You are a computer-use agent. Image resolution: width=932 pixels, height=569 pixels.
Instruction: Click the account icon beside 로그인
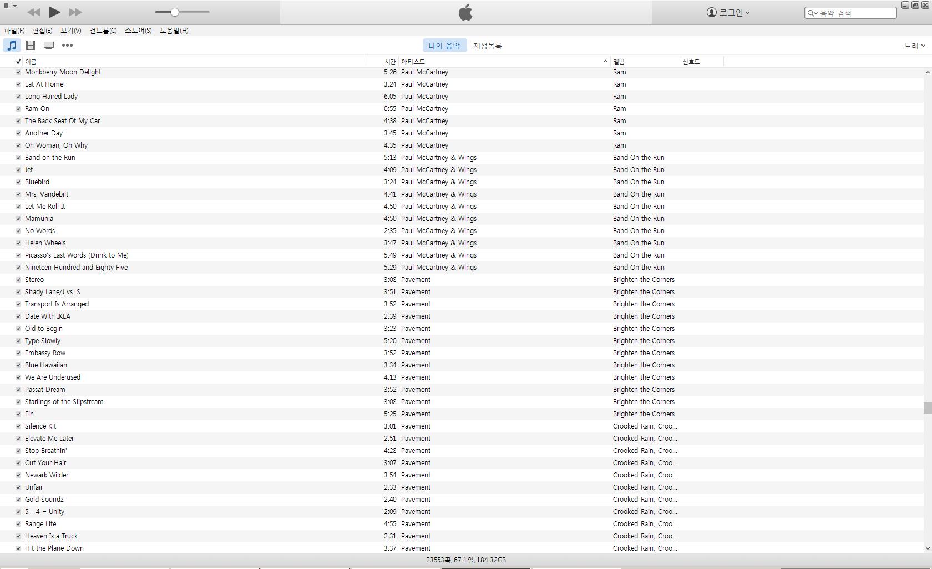point(711,12)
